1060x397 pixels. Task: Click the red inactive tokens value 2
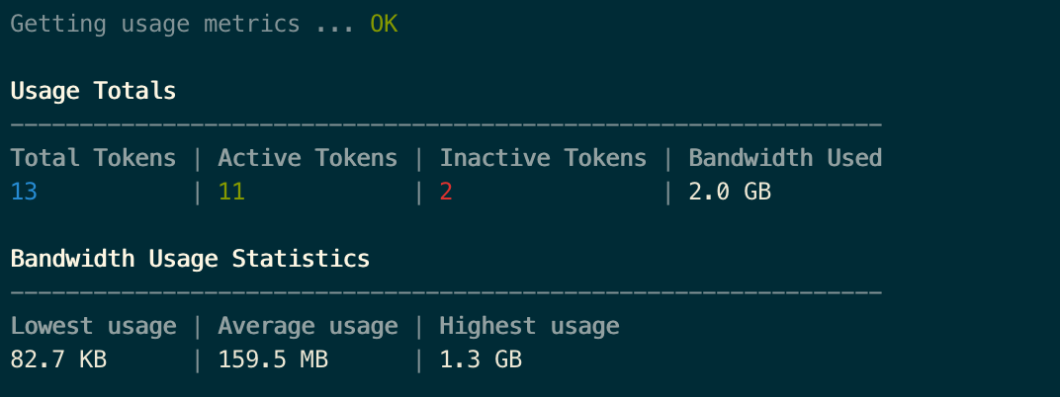tap(446, 193)
